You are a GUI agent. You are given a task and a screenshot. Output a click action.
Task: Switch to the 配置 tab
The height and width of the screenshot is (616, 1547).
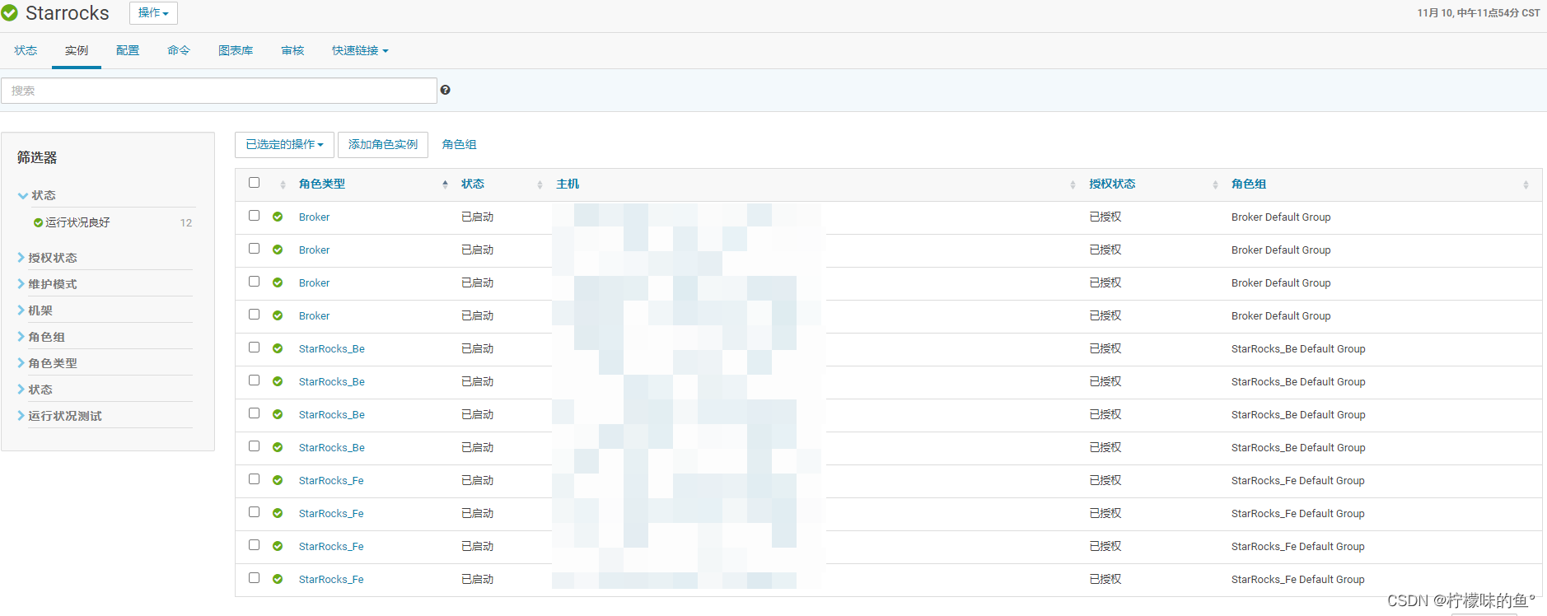[128, 50]
